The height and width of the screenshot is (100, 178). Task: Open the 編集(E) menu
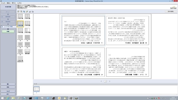click(8, 3)
